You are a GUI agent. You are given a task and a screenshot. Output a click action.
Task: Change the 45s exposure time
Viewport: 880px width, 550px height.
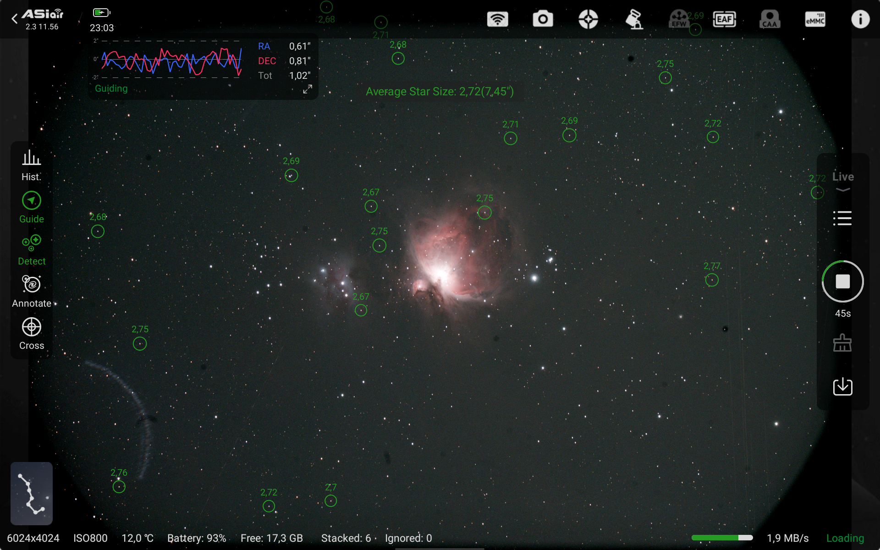tap(842, 313)
